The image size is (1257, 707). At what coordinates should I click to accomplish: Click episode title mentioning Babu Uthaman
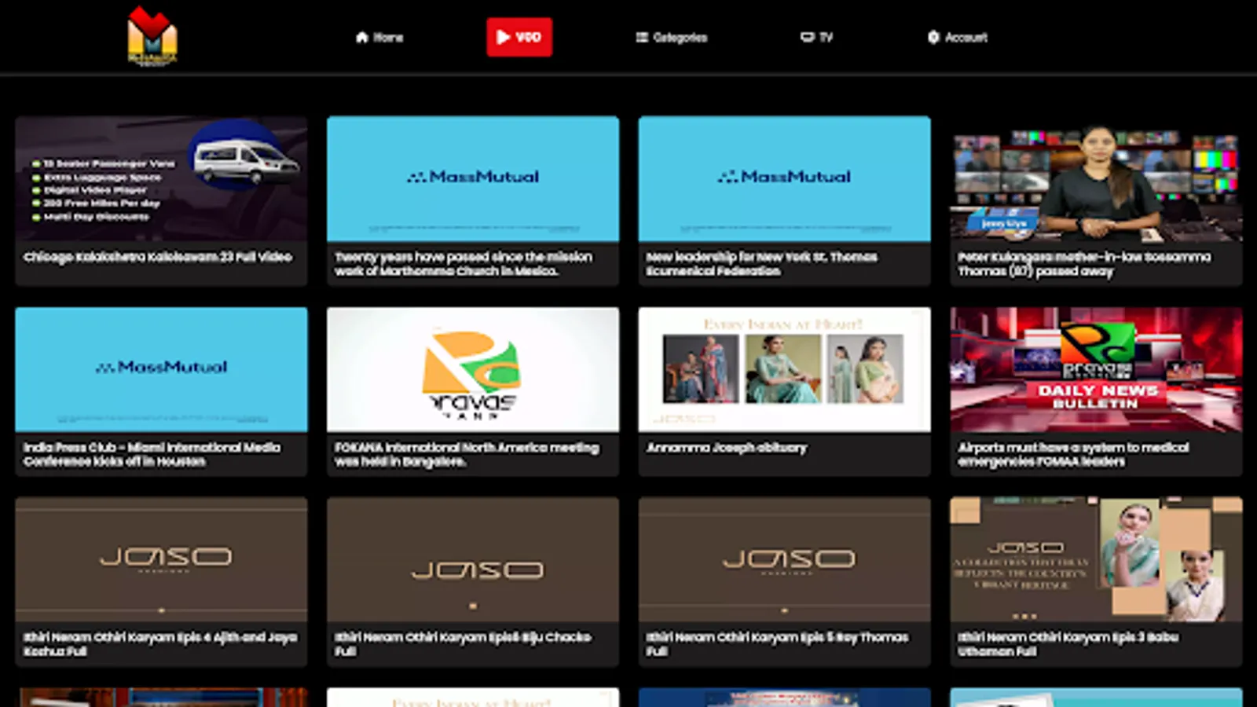[x=1068, y=644]
